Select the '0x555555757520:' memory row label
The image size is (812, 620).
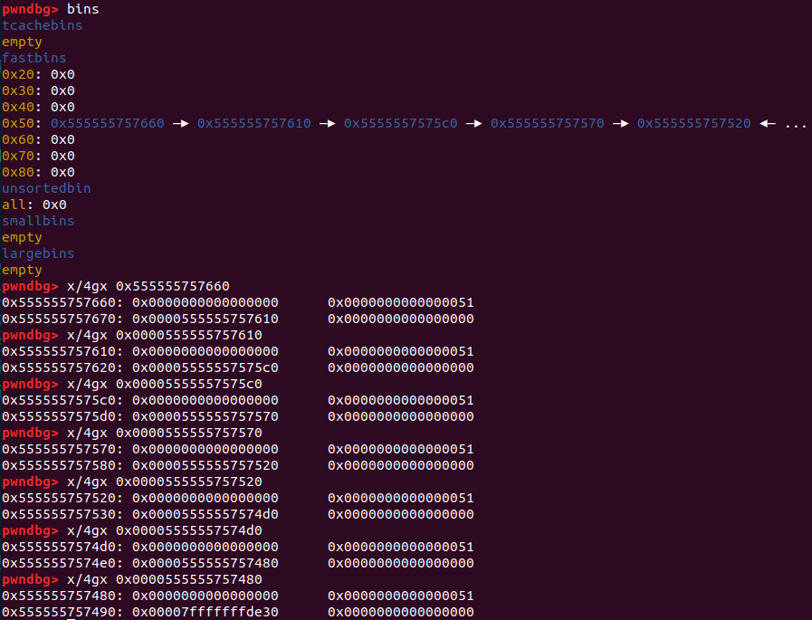(62, 499)
